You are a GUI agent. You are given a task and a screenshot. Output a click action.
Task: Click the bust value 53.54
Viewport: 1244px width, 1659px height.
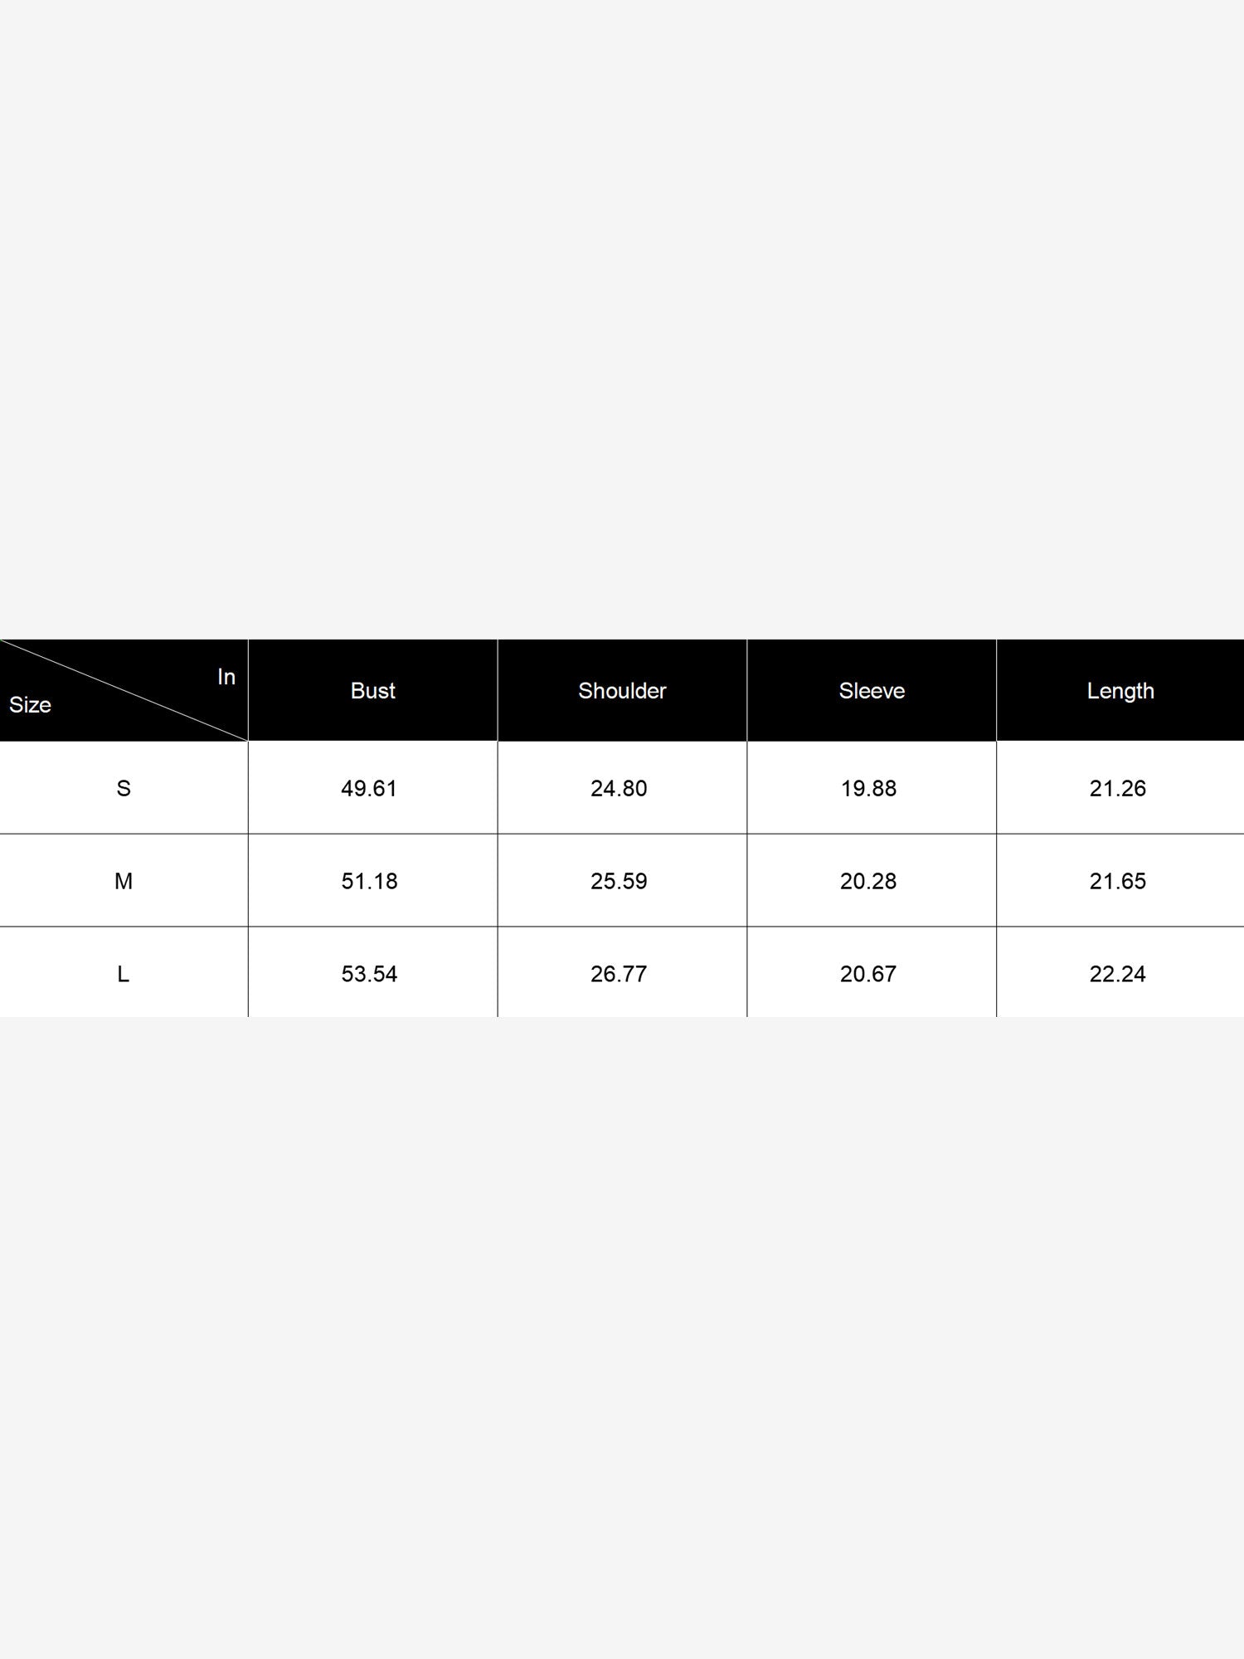coord(369,974)
